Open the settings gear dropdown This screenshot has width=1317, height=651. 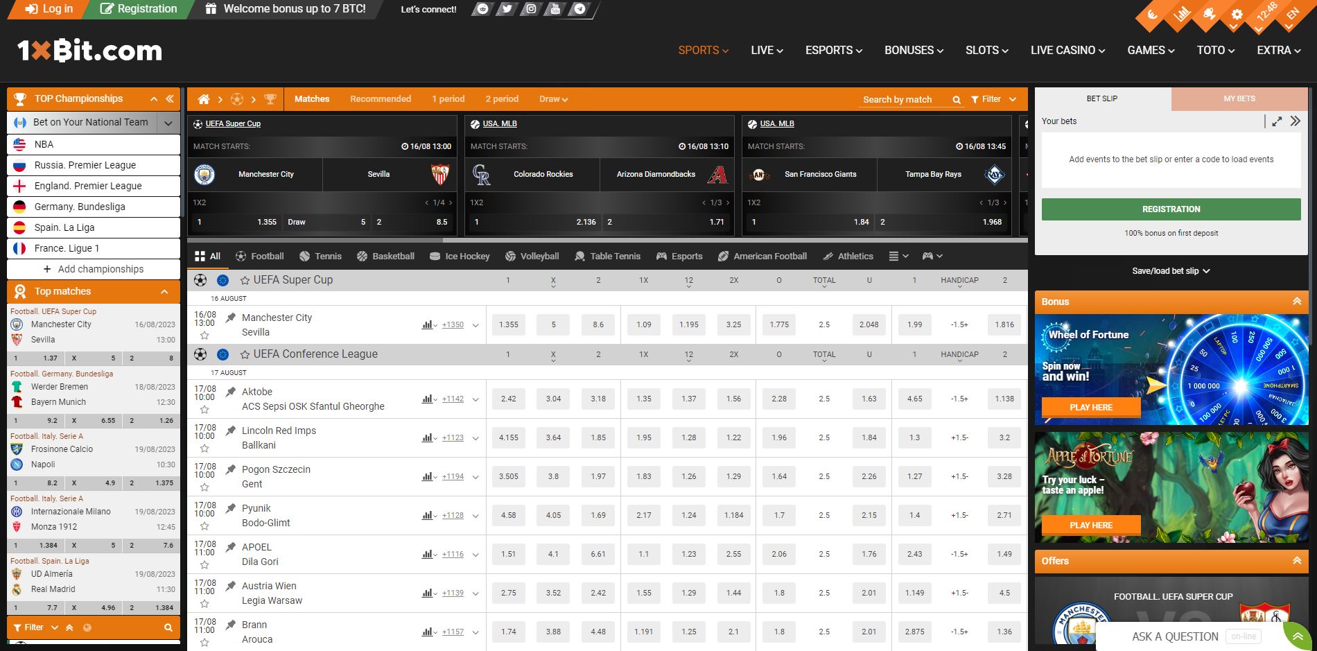click(1237, 15)
